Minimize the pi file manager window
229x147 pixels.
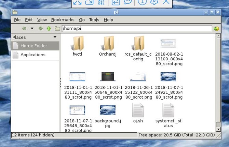pos(206,12)
